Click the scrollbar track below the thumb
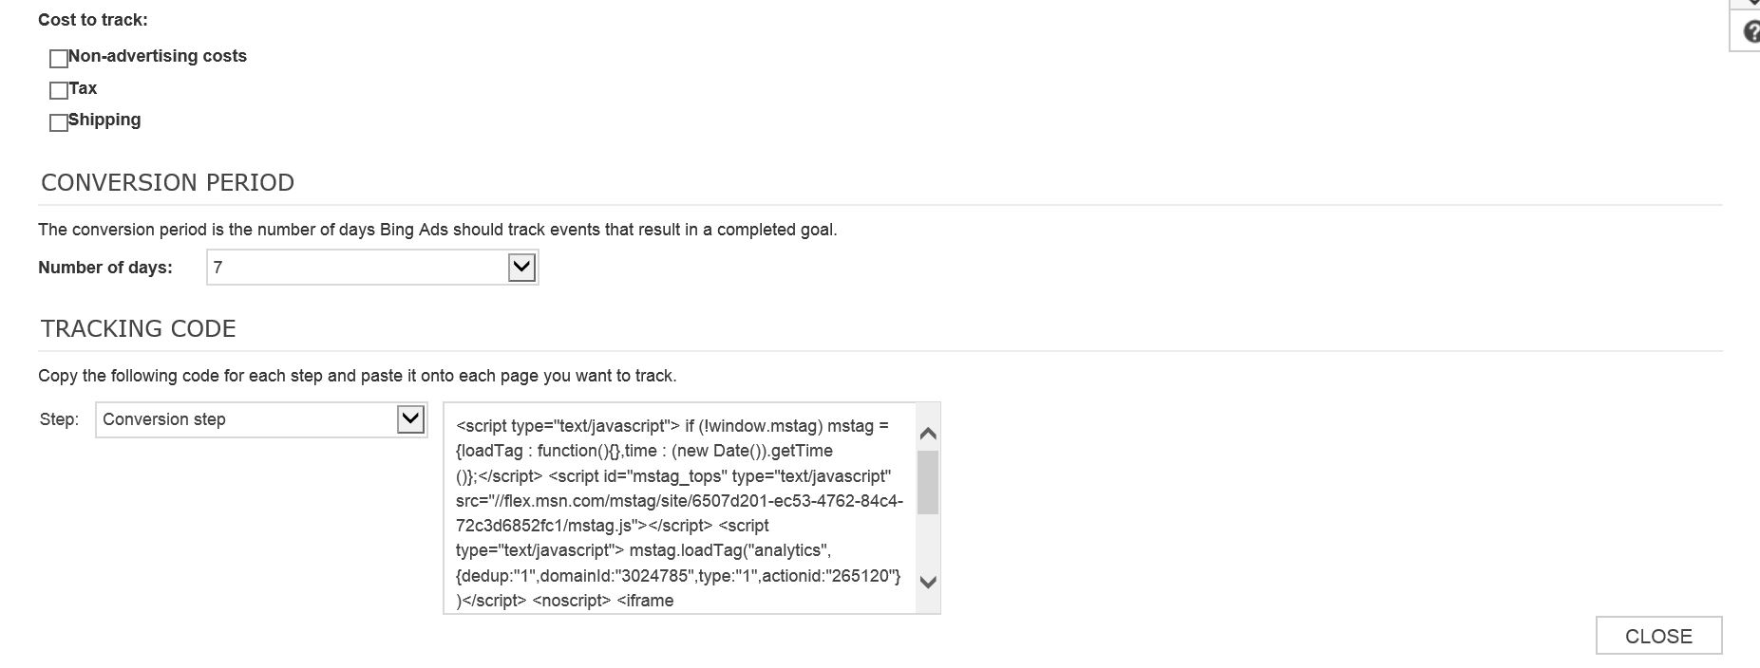 coord(928,543)
